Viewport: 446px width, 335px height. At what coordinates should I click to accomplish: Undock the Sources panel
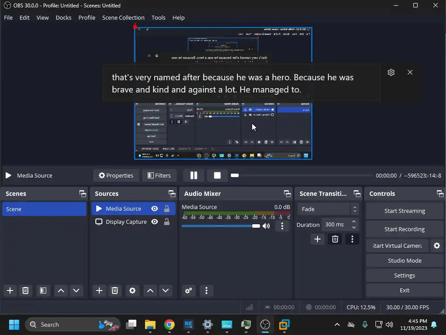coord(172,194)
